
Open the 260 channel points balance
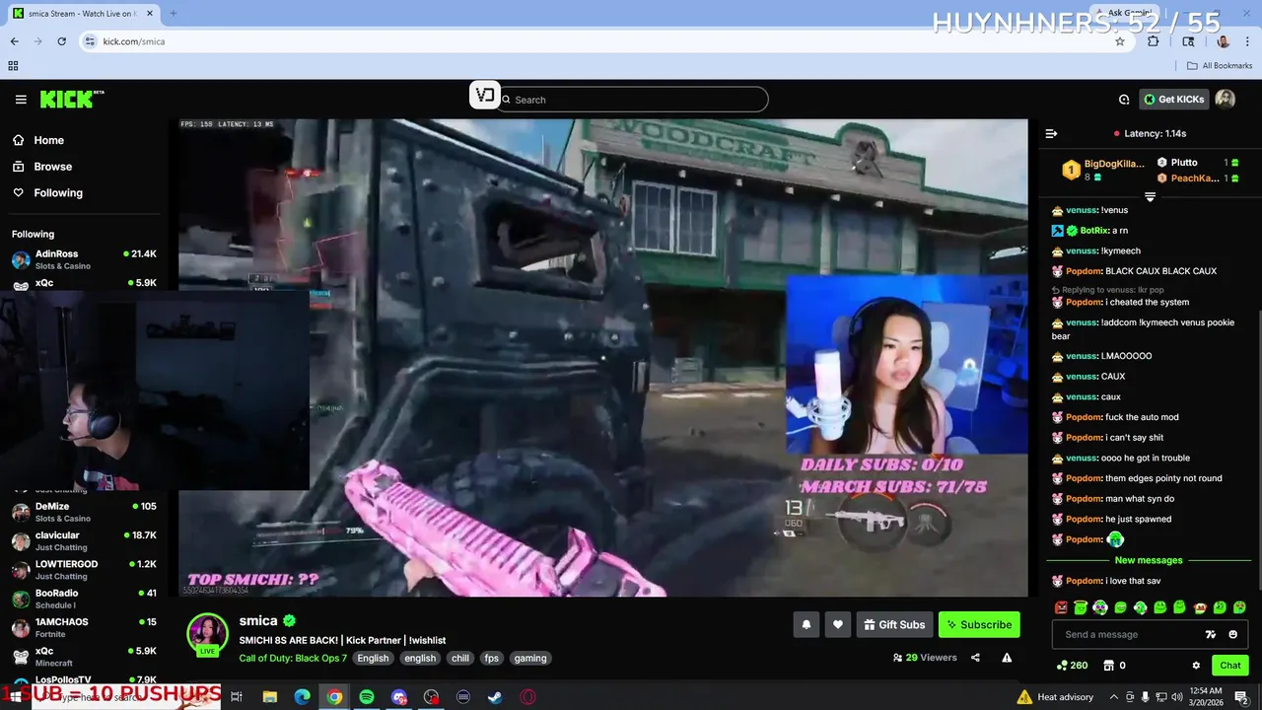coord(1072,666)
